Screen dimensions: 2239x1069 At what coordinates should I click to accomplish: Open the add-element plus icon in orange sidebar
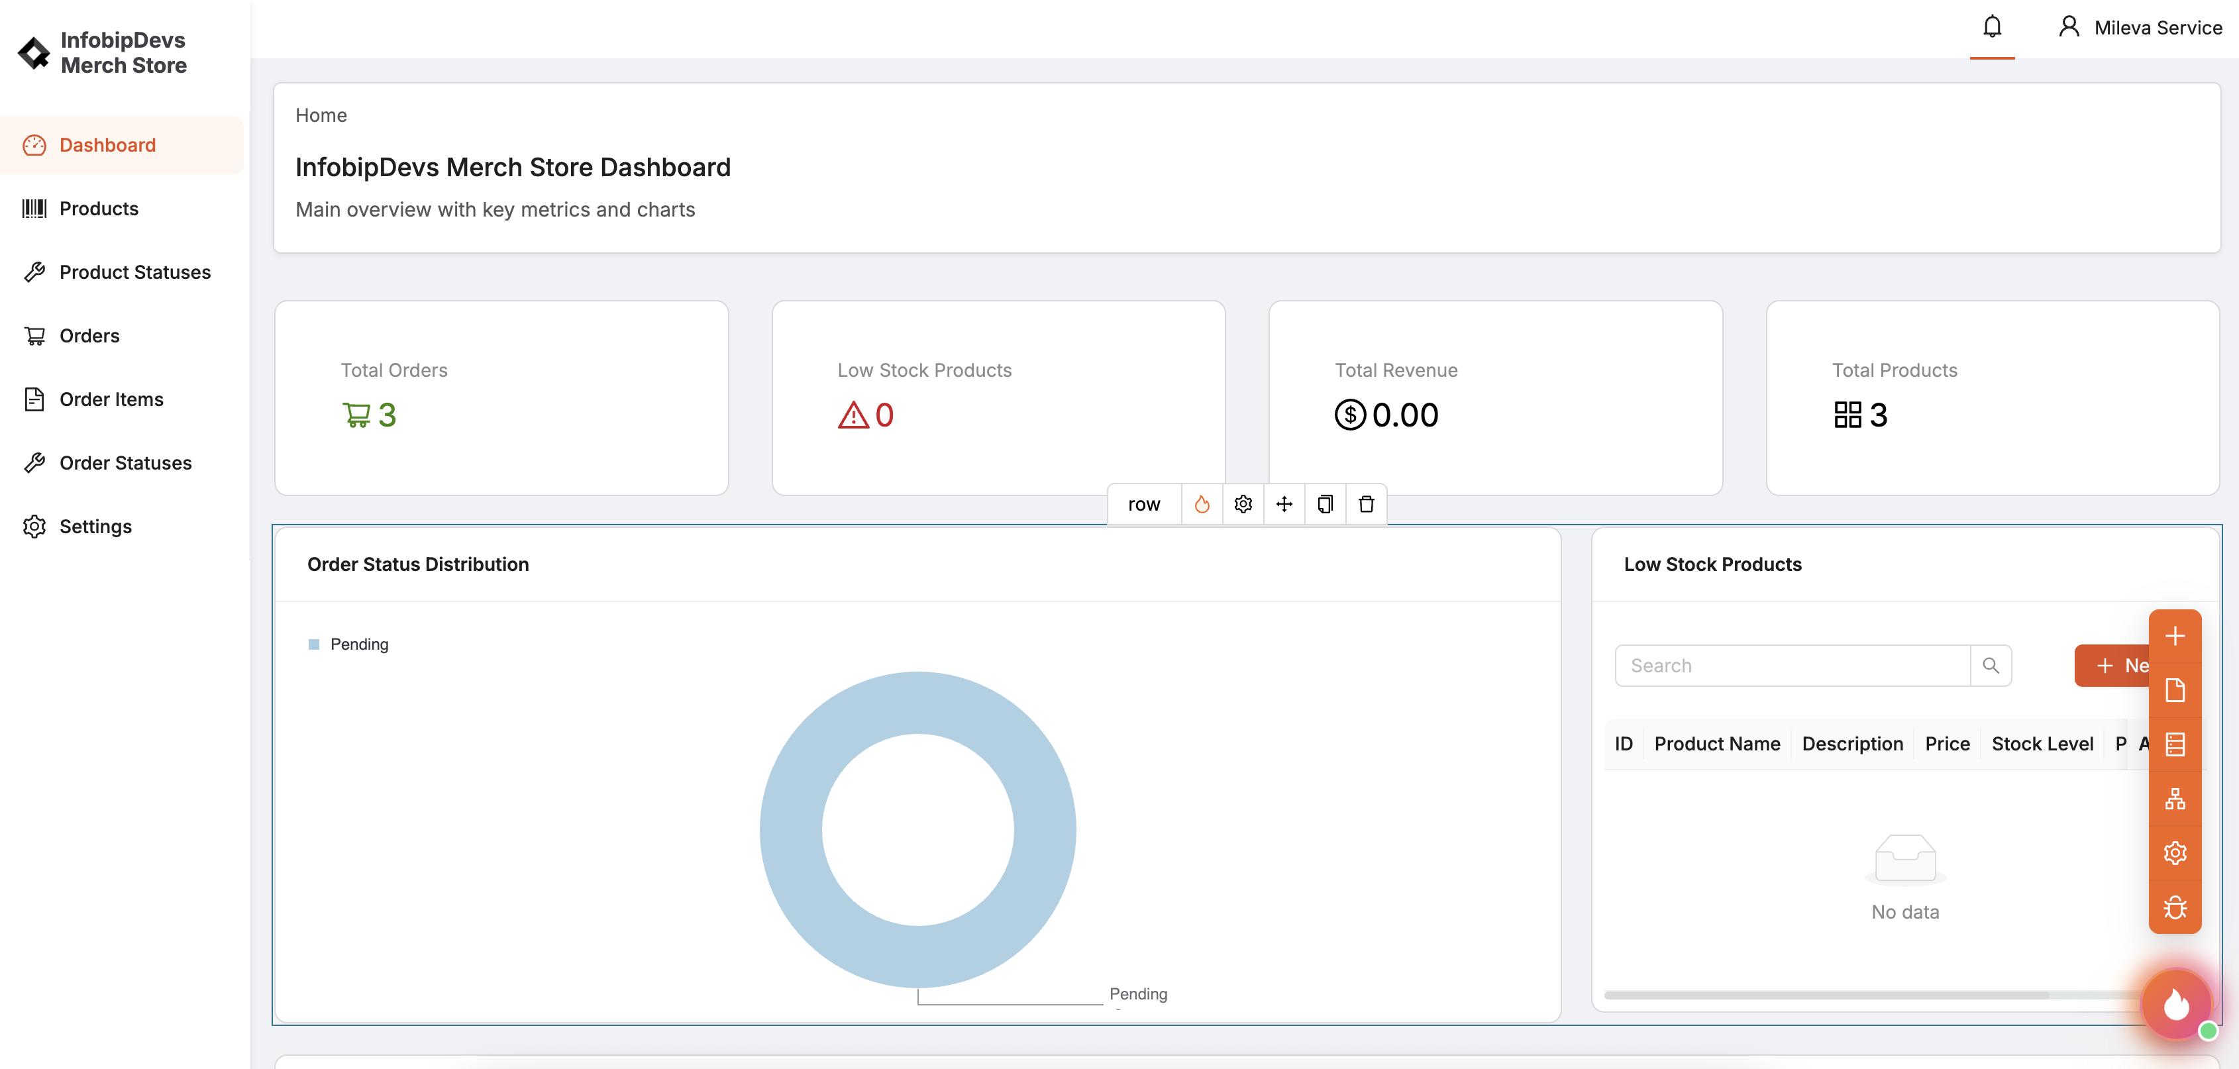click(x=2175, y=635)
